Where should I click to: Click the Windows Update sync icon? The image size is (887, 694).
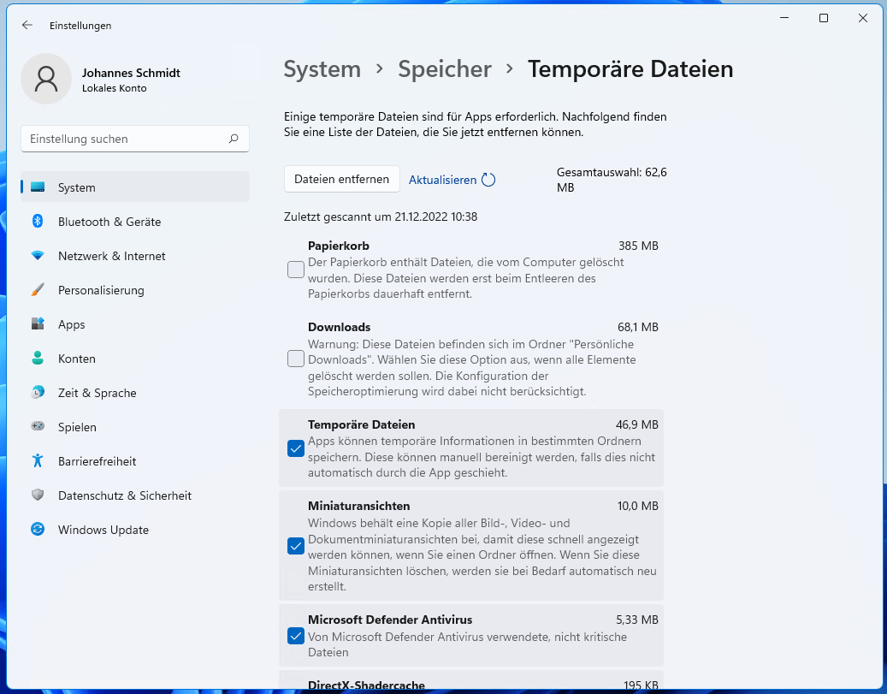[38, 530]
